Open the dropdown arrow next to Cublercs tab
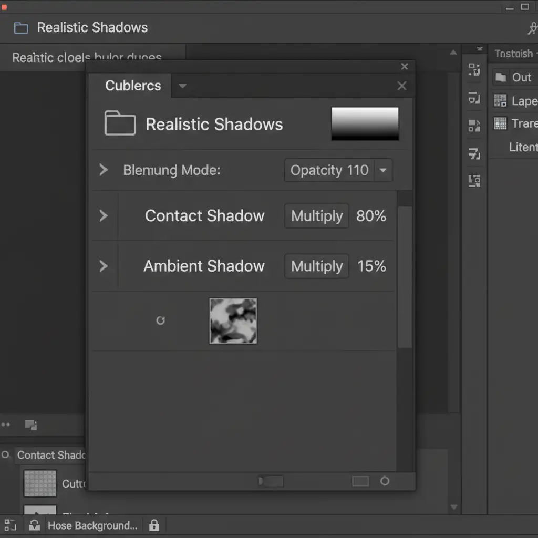The width and height of the screenshot is (538, 538). 182,86
